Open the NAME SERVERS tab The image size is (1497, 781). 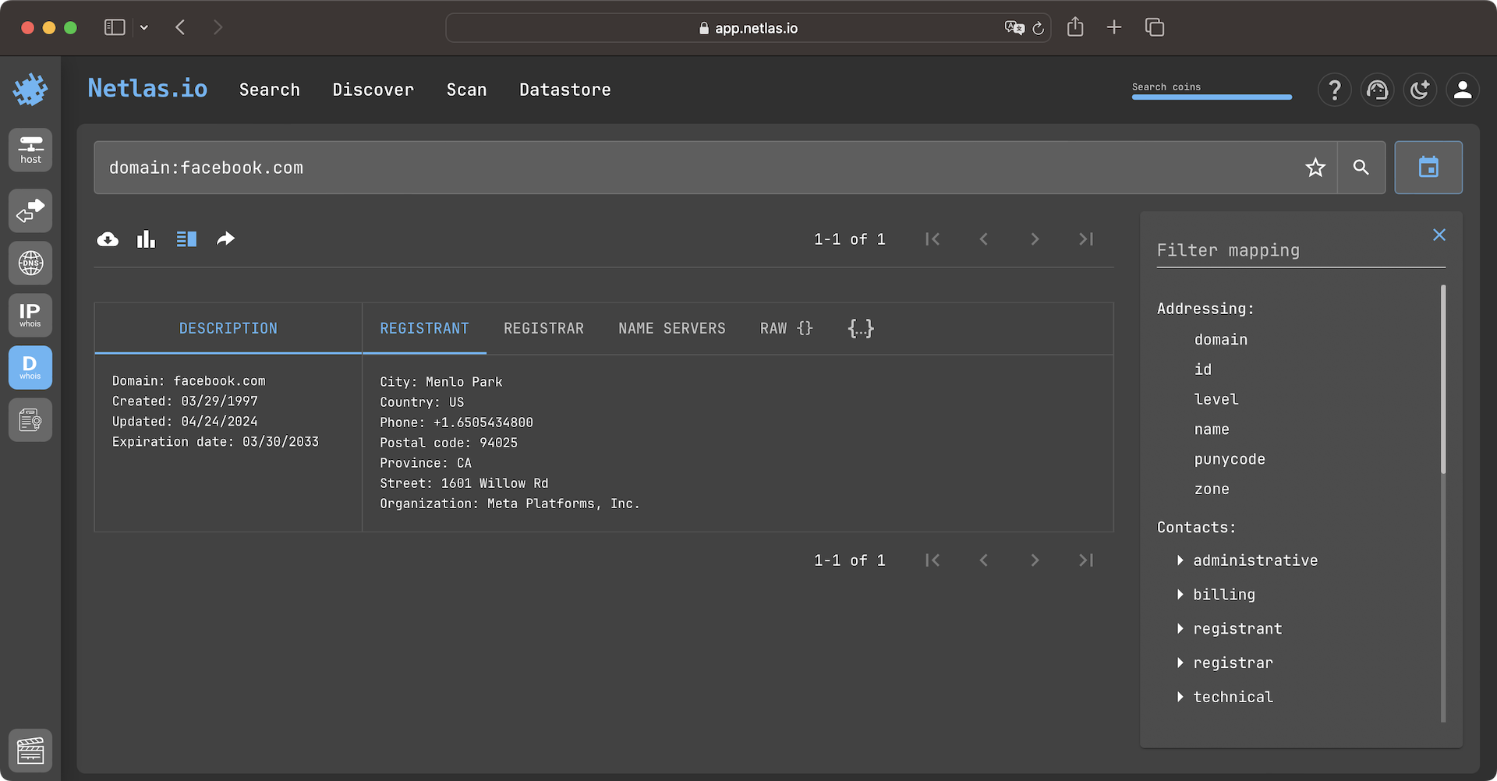click(671, 328)
